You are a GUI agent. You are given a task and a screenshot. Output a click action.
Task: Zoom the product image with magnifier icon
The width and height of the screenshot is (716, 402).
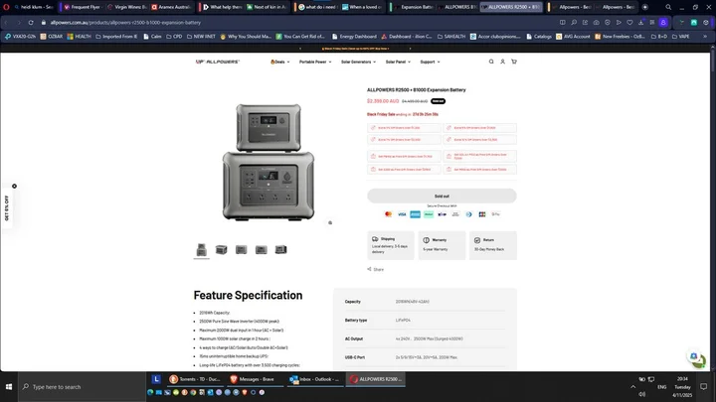[330, 223]
